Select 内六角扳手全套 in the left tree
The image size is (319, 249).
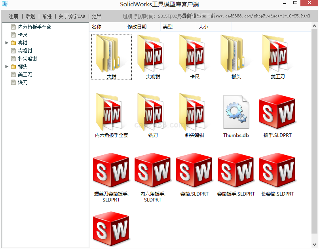coord(34,27)
